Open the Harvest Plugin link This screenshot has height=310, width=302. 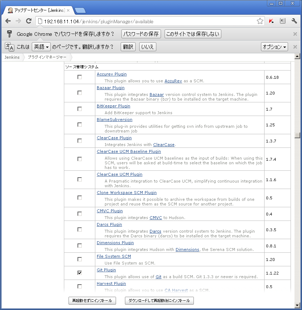(111, 284)
